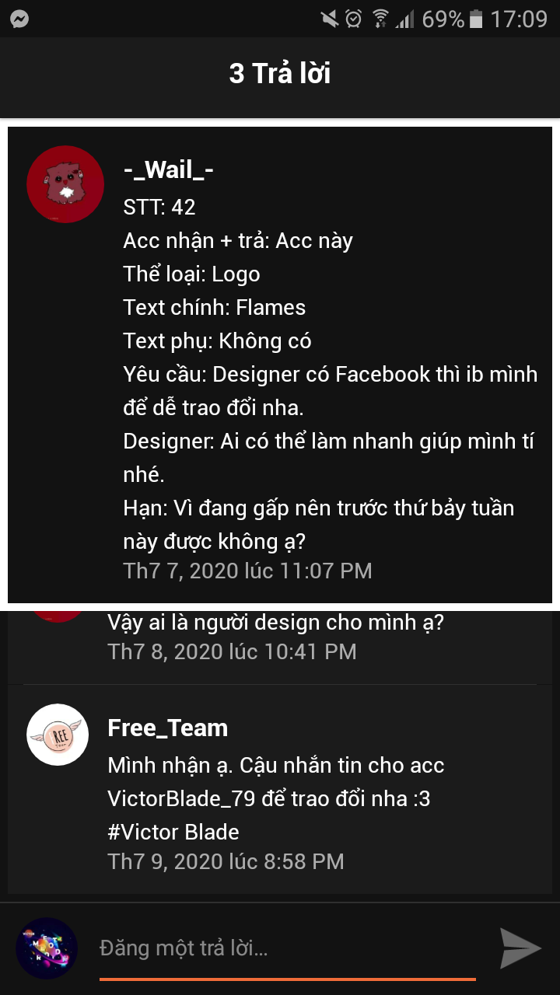
Task: Tap the 17:09 status bar clock
Action: [519, 19]
